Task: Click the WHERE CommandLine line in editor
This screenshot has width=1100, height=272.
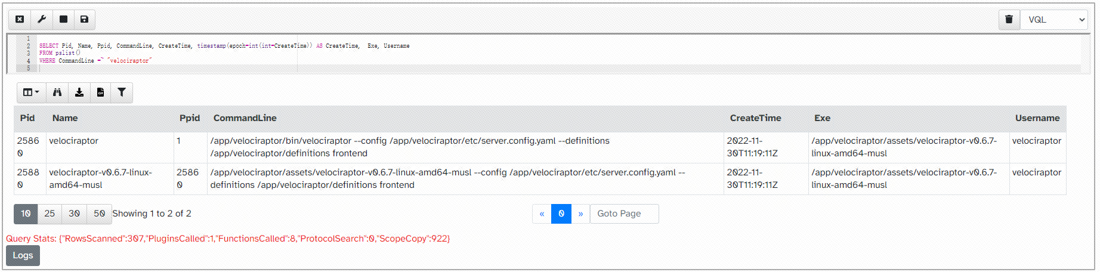Action: tap(95, 61)
